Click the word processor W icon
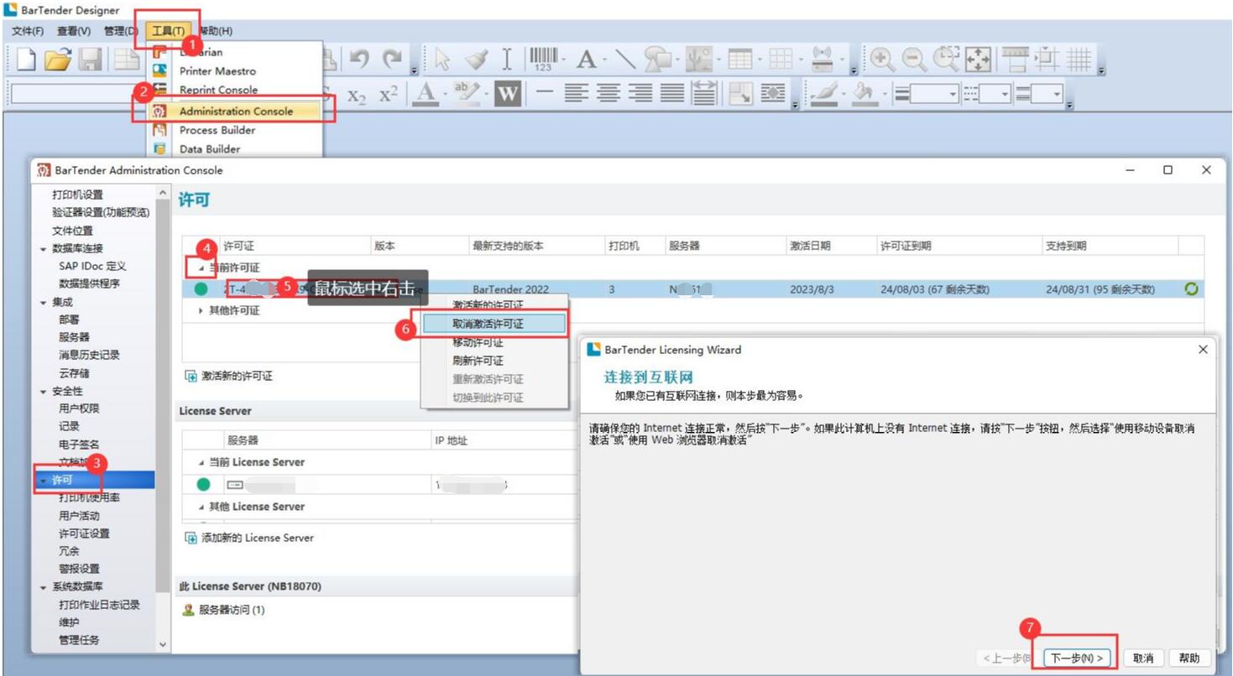The width and height of the screenshot is (1233, 676). pos(507,94)
